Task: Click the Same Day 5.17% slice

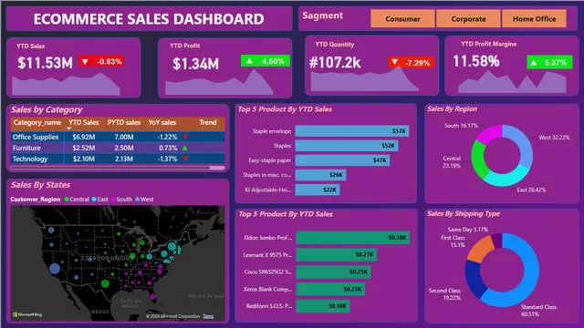Action: (x=497, y=240)
